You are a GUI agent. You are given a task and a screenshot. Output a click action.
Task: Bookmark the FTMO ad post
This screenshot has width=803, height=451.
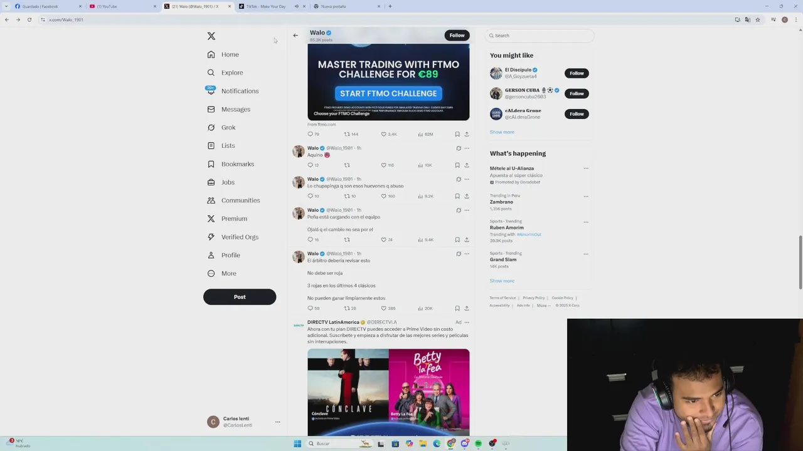[x=457, y=134]
